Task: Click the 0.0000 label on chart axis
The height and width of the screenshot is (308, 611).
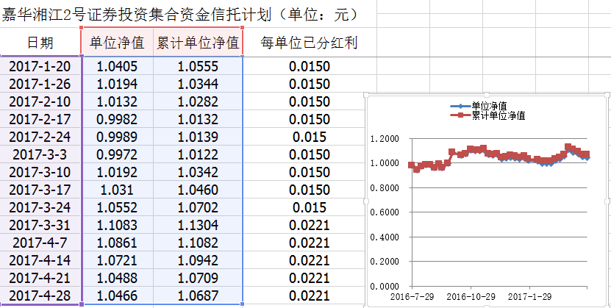Action: (x=385, y=286)
